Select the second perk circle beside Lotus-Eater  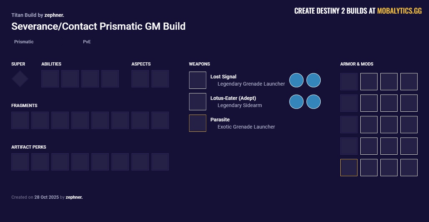pos(314,101)
